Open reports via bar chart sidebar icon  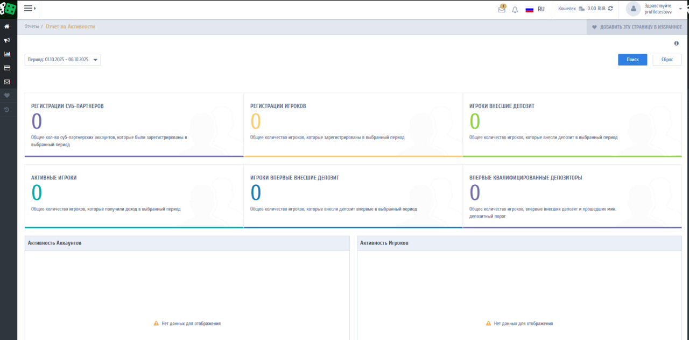pyautogui.click(x=7, y=54)
